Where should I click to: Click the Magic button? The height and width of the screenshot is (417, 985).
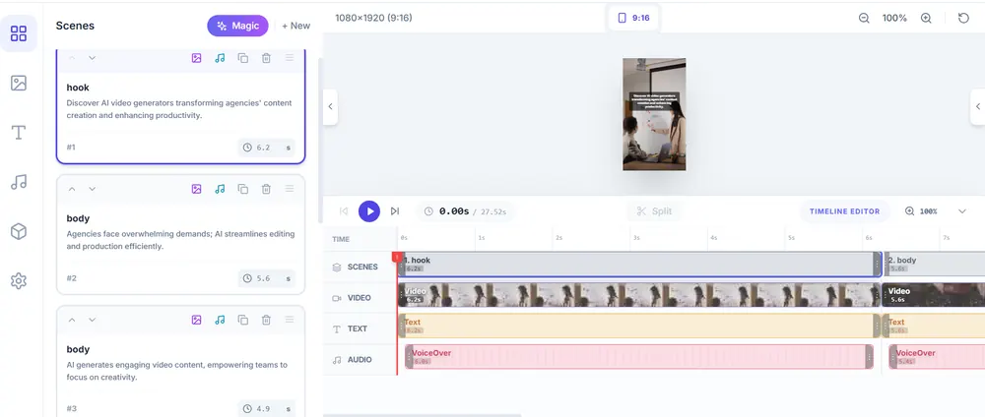point(238,26)
